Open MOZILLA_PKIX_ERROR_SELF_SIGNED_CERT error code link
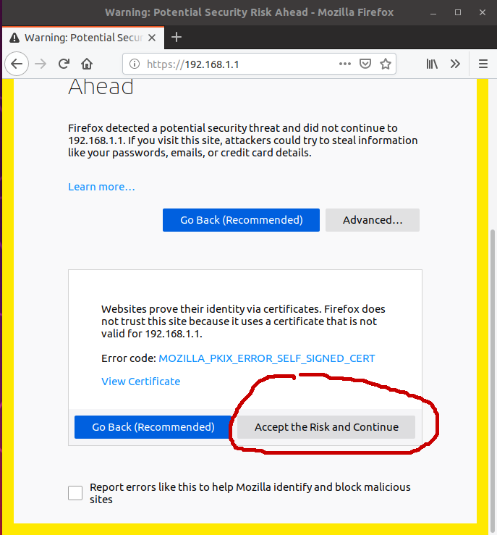This screenshot has height=535, width=497. [x=266, y=358]
